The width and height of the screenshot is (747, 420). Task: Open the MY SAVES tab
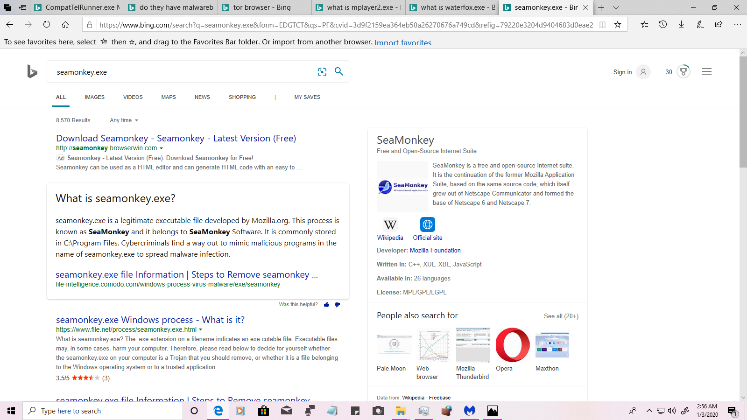[x=307, y=97]
